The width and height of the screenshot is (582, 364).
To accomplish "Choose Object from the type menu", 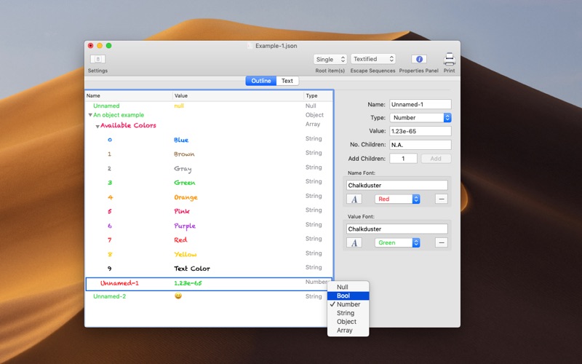I will [x=348, y=322].
